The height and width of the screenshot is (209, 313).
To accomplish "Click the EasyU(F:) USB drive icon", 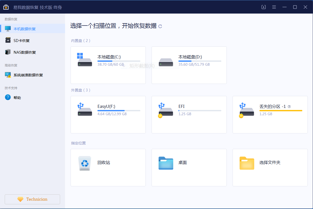I will (85, 109).
